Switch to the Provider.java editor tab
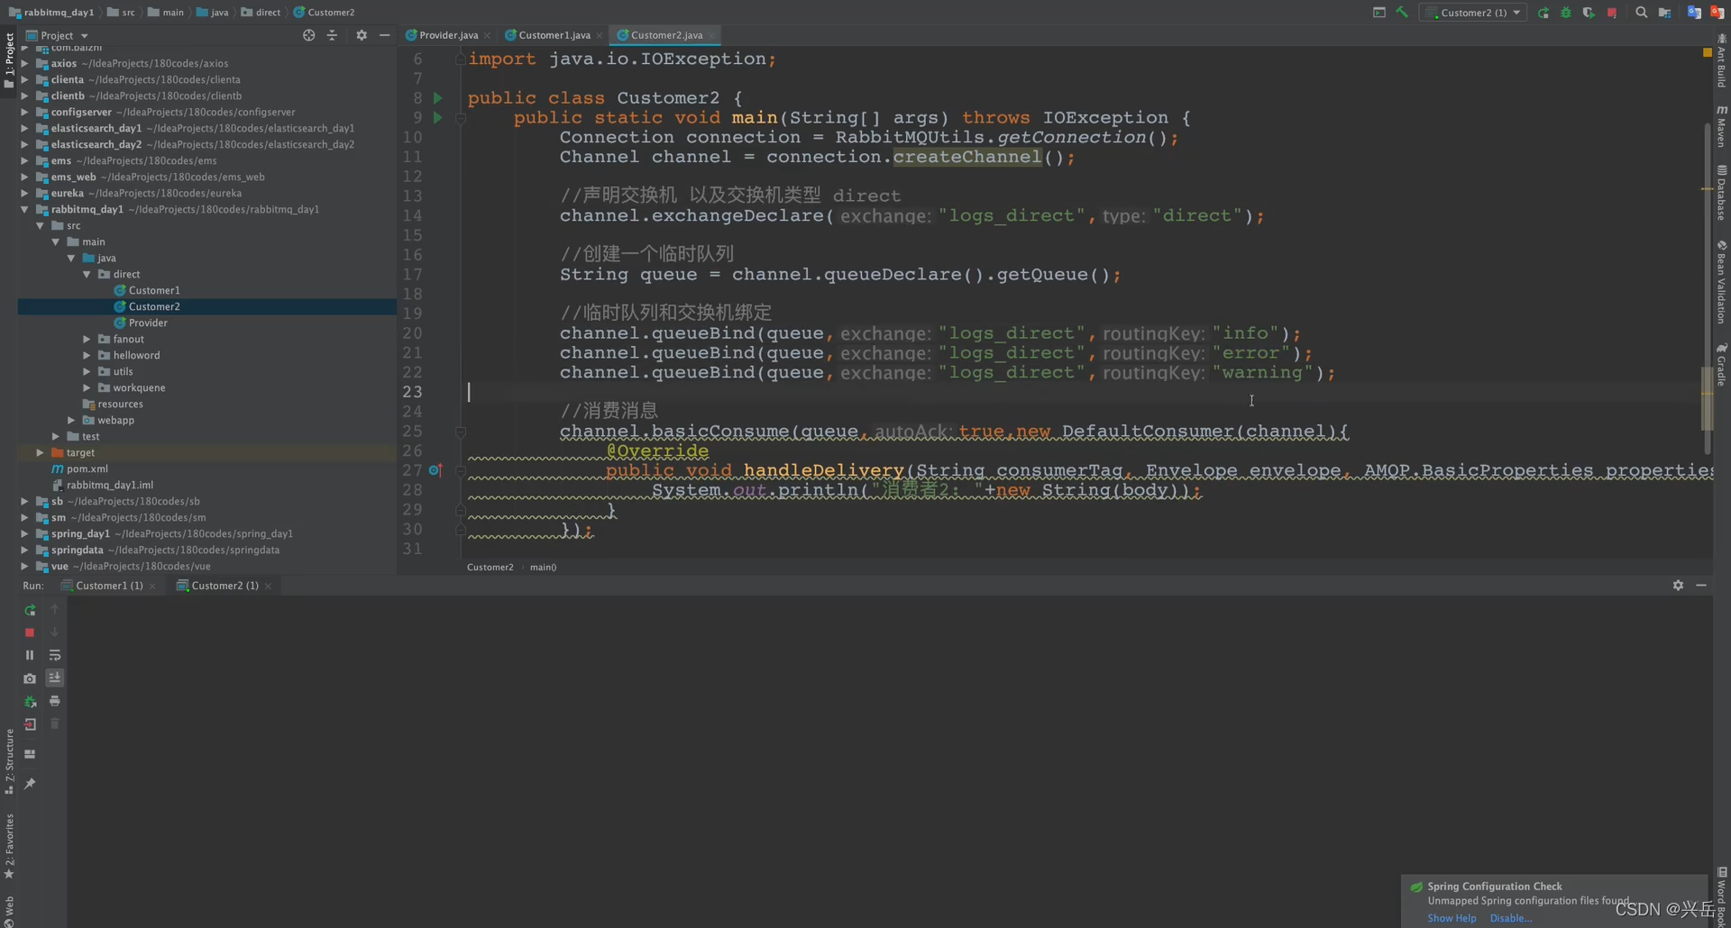The image size is (1731, 928). click(448, 35)
